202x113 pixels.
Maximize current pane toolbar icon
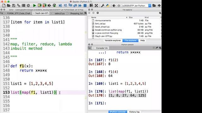click(91, 5)
